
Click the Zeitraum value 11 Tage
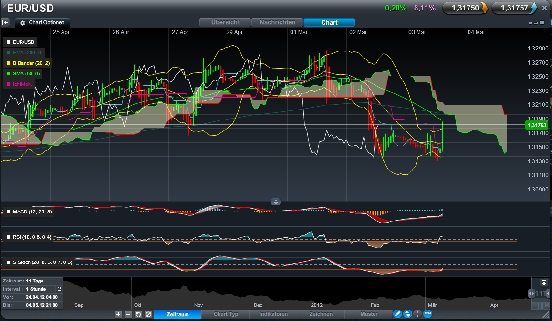coord(34,281)
